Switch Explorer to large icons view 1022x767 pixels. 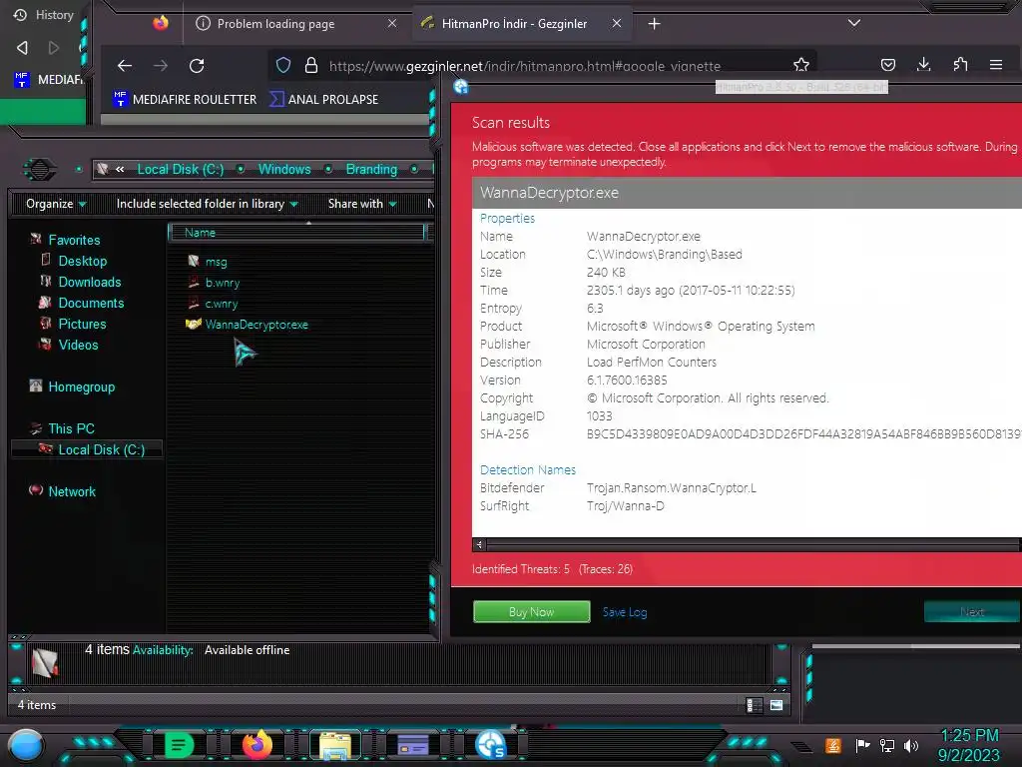coord(776,705)
